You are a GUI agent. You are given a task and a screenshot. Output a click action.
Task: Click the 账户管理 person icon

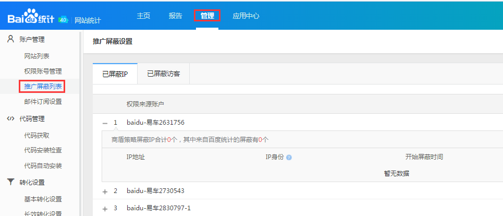[x=10, y=39]
